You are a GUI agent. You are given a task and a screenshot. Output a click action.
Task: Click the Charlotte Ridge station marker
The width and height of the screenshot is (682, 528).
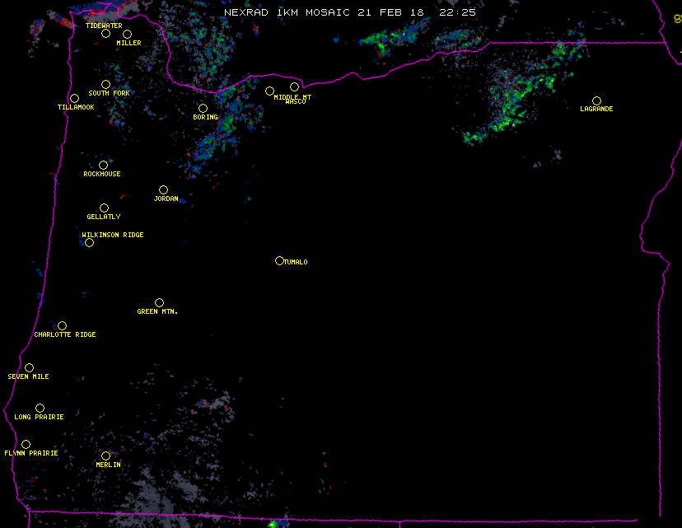tap(62, 325)
